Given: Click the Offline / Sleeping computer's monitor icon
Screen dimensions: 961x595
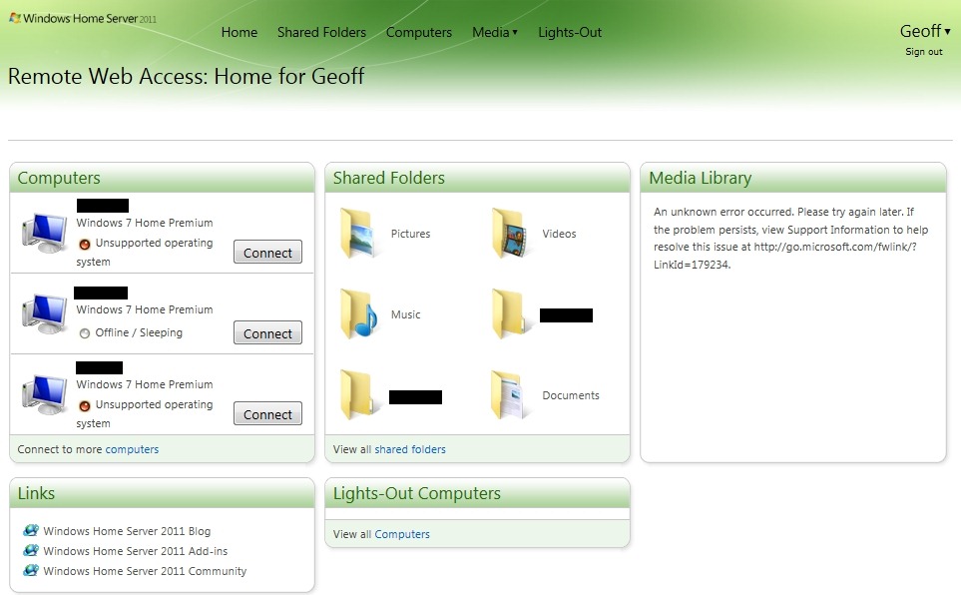Looking at the screenshot, I should tap(44, 314).
